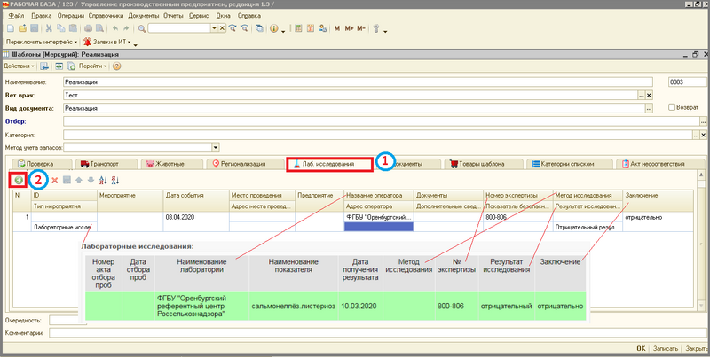Screen dimensions: 710x357
Task: Clear the Вет врач field with X button
Action: tap(649, 96)
